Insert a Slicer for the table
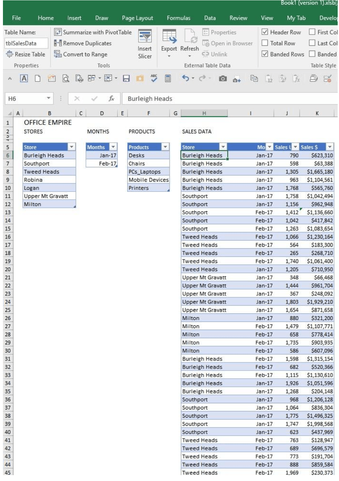This screenshot has width=339, height=481. (x=145, y=44)
